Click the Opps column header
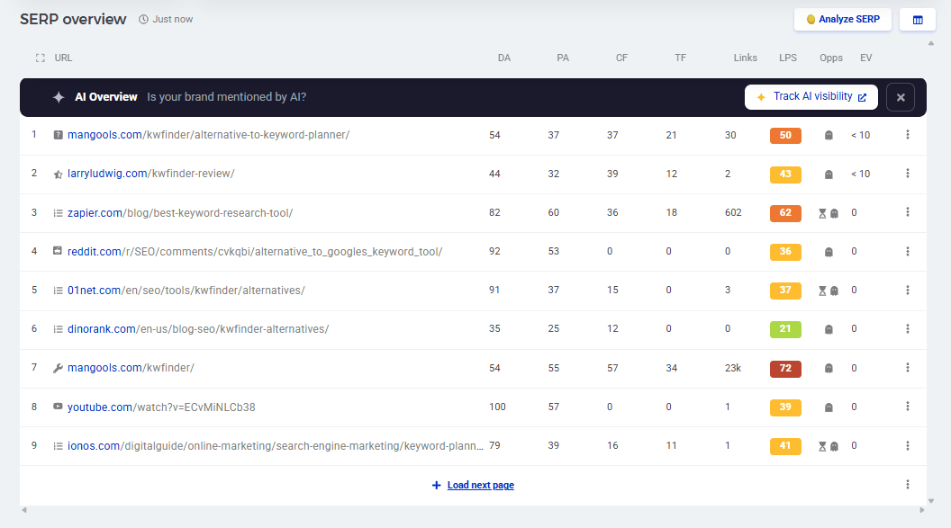951x528 pixels. point(831,58)
